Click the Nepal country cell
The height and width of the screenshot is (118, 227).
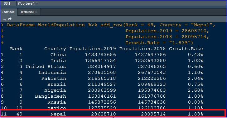coord(58,114)
